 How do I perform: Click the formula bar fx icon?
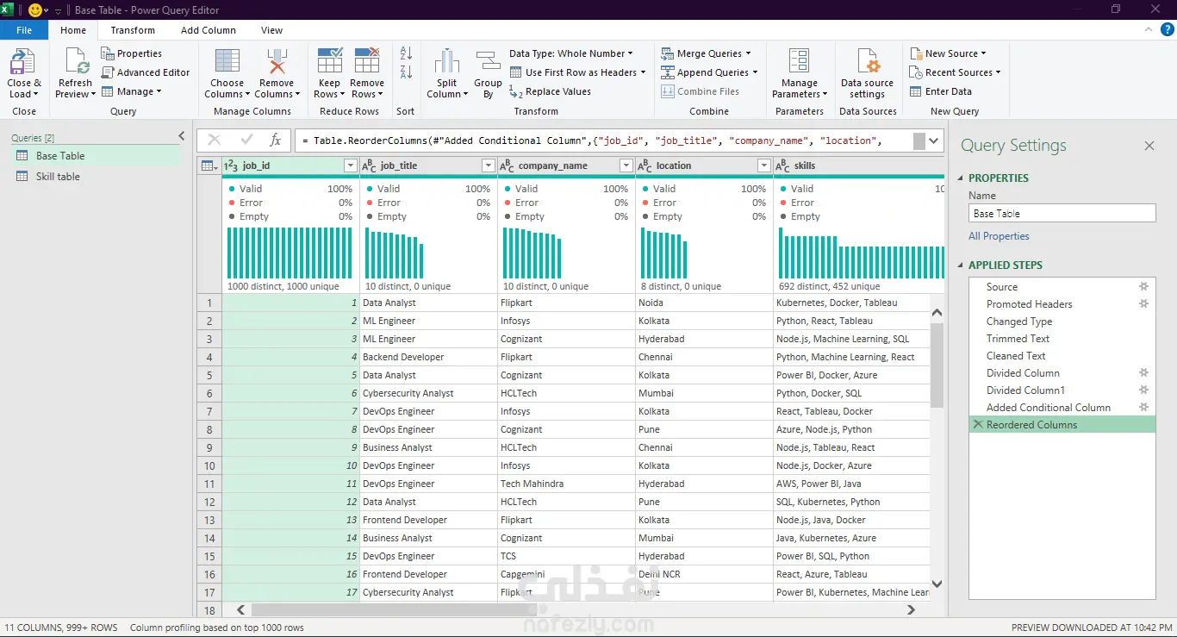pos(276,140)
